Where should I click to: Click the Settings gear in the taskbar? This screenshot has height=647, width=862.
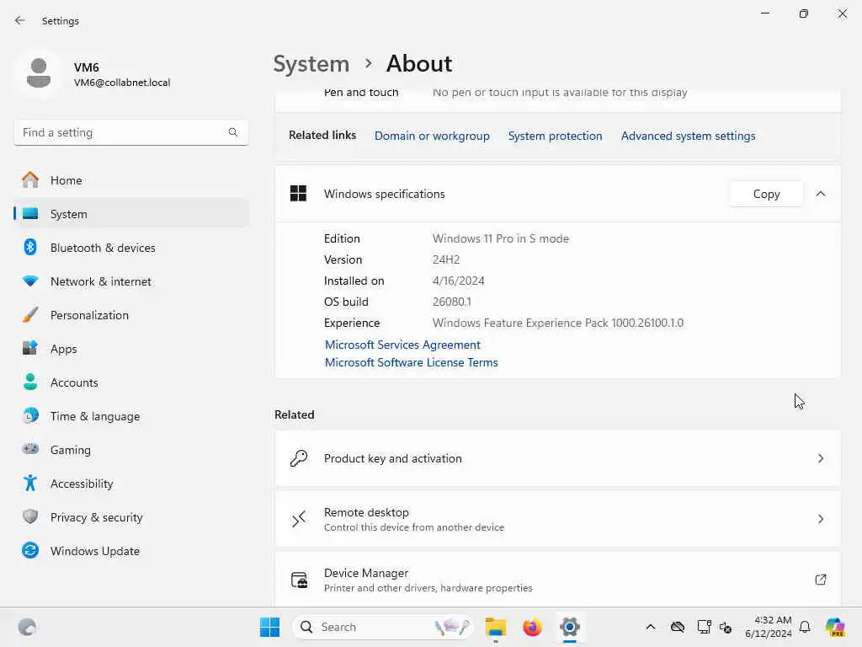(x=570, y=627)
